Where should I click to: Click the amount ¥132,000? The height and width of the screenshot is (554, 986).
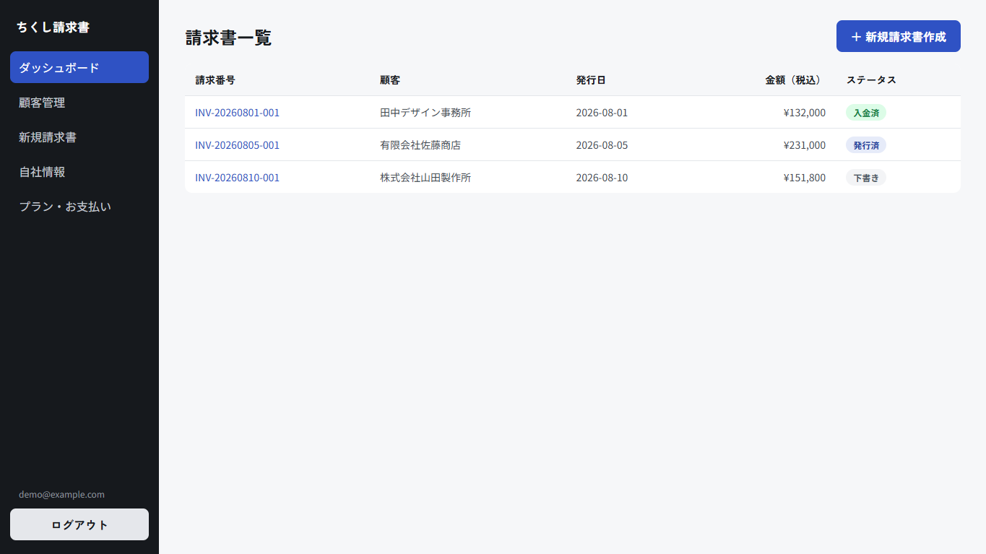point(804,113)
